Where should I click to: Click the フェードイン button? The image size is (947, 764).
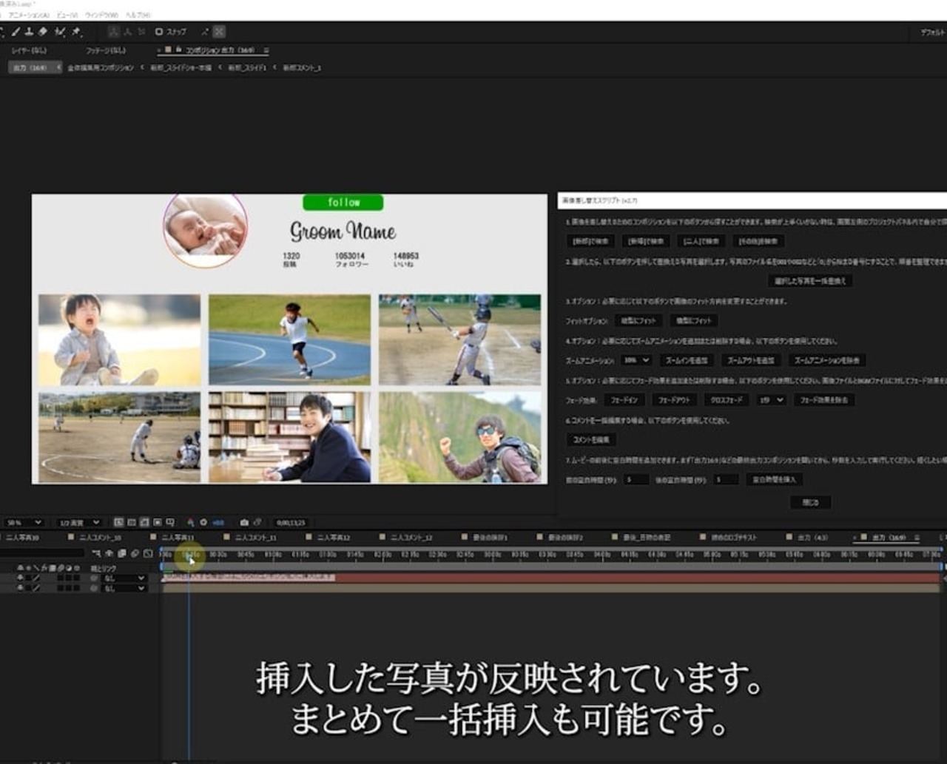click(x=624, y=400)
